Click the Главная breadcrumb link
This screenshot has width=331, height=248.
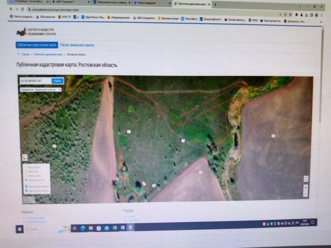click(x=25, y=54)
